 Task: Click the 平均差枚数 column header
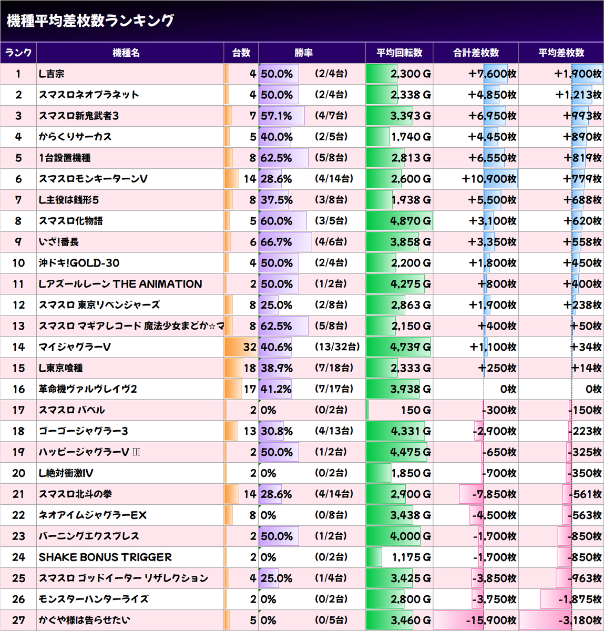coord(561,53)
